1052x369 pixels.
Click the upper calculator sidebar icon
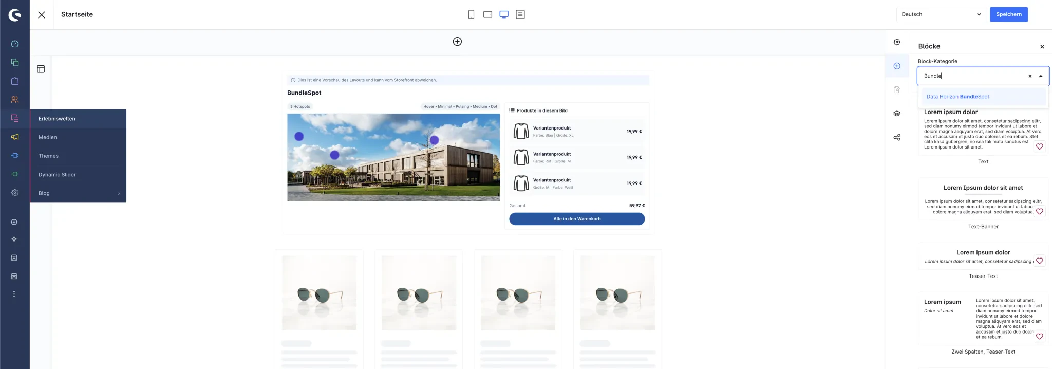14,257
